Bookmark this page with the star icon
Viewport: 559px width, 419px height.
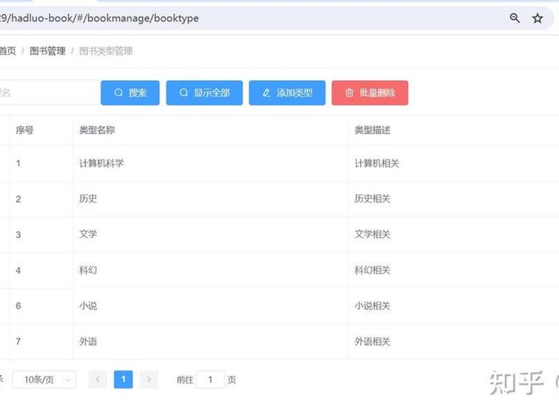pyautogui.click(x=537, y=18)
